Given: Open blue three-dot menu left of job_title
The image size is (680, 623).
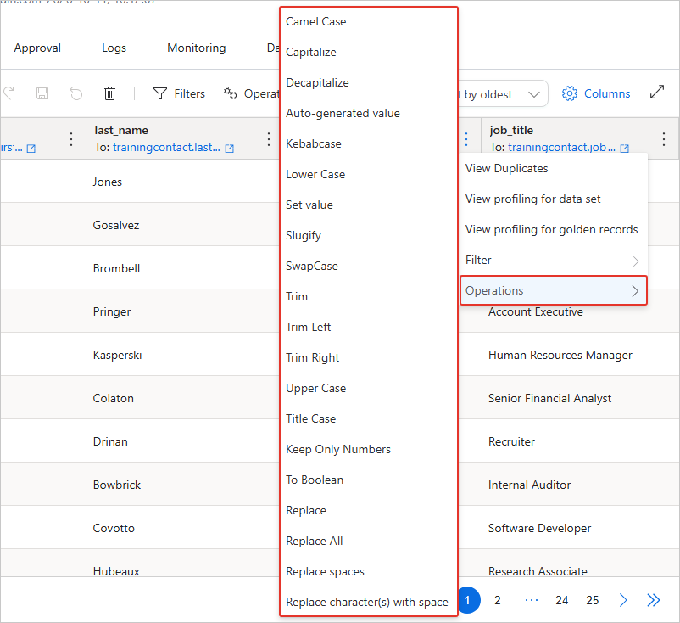Looking at the screenshot, I should (466, 139).
